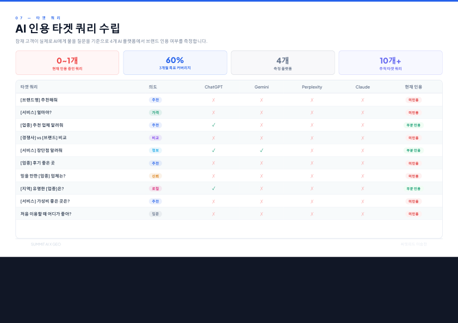Click the Claude X mark for '[서비스] 장단점 알려줘'
458x323 pixels.
click(363, 150)
